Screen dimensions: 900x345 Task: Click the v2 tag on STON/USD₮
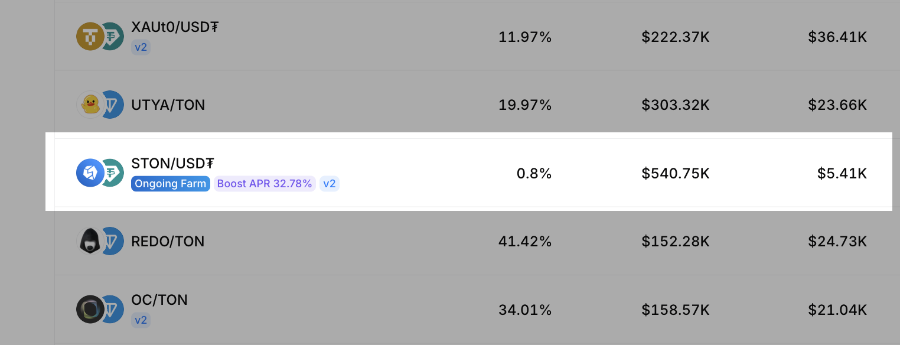pos(330,184)
